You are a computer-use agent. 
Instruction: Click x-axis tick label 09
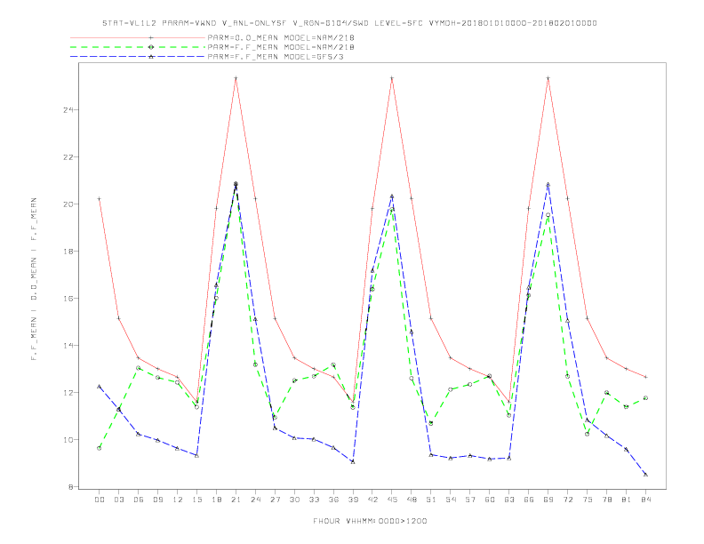(x=158, y=500)
